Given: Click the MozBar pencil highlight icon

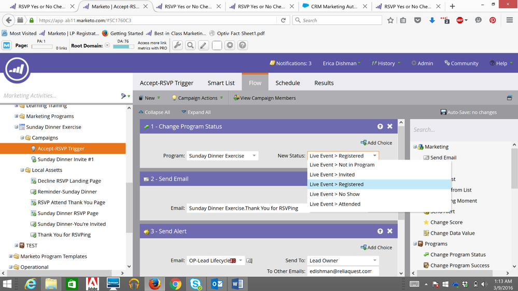Looking at the screenshot, I should point(203,45).
